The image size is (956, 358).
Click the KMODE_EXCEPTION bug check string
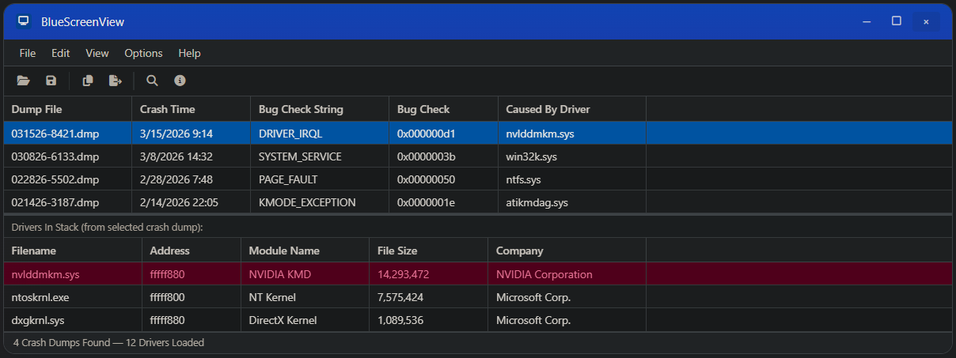click(x=307, y=202)
